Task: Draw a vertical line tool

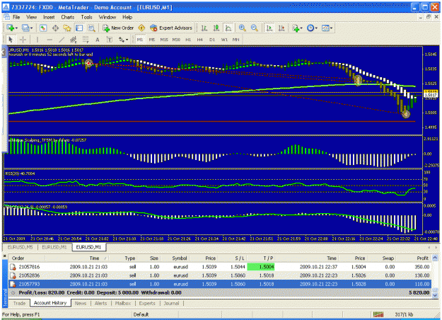Action: coord(37,40)
